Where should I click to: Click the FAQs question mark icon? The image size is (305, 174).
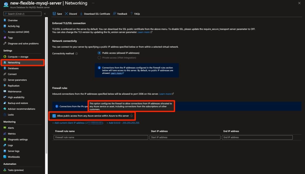click(x=131, y=14)
